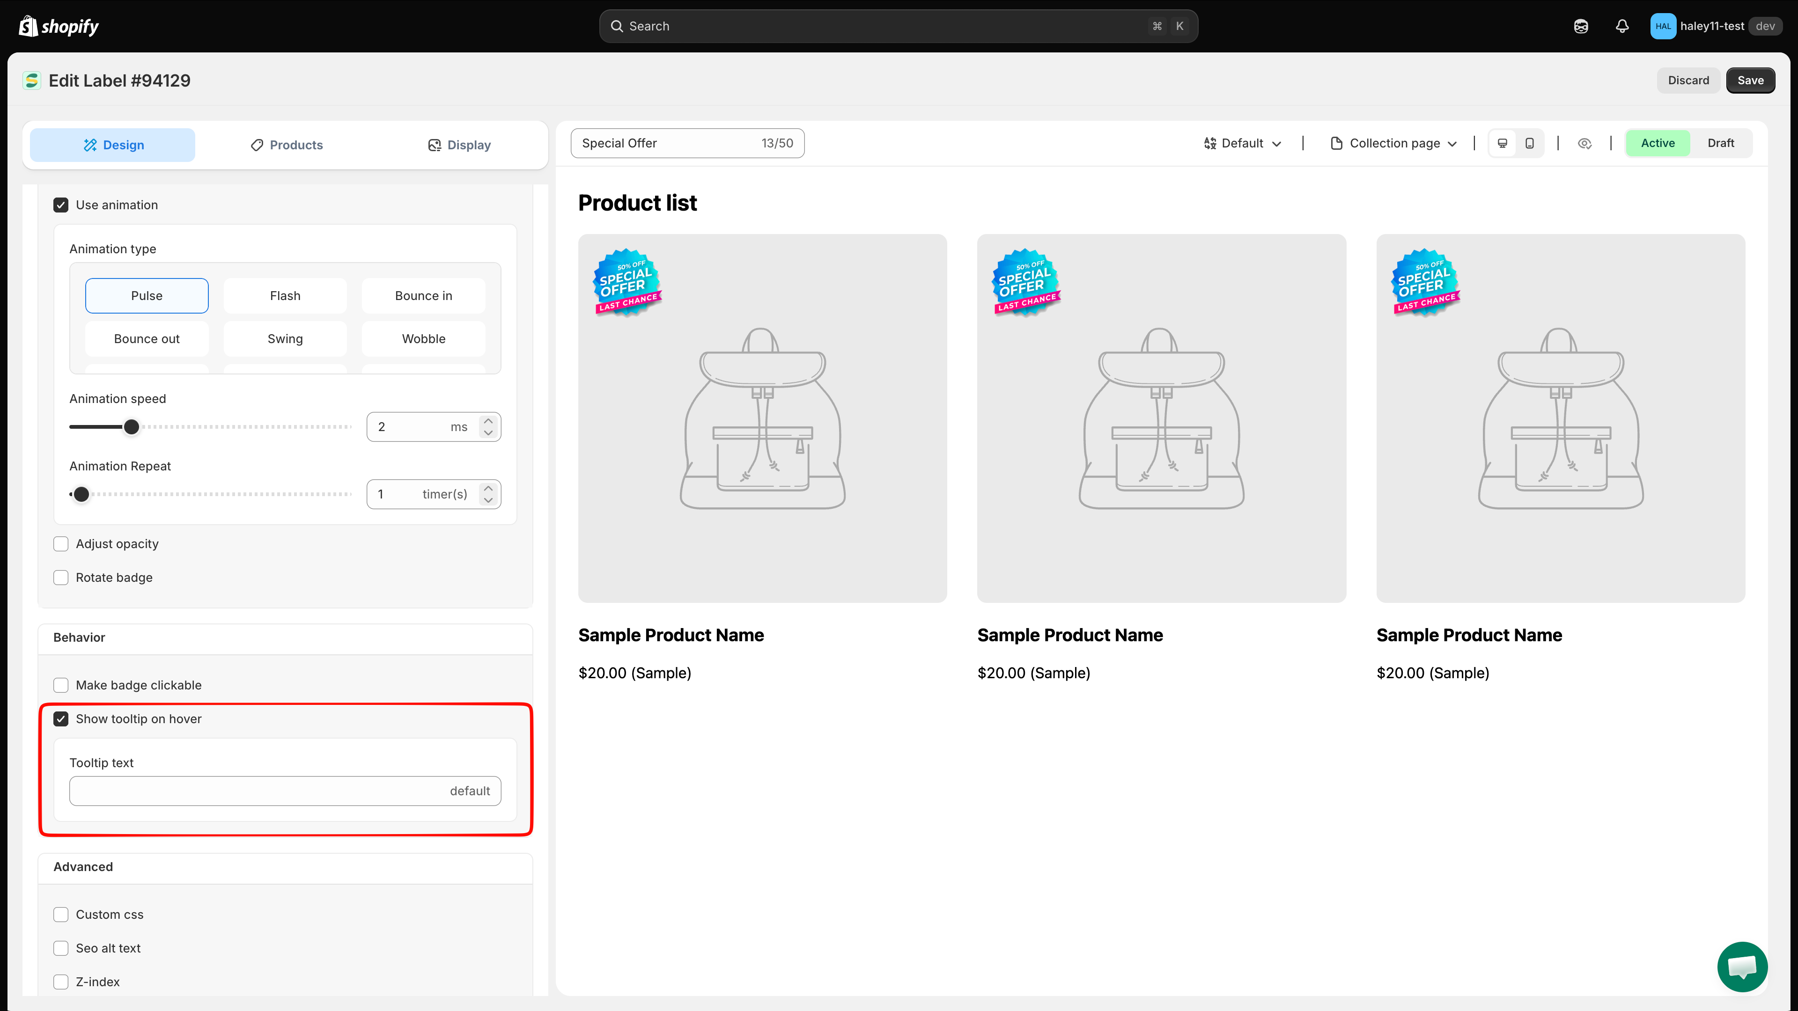This screenshot has height=1011, width=1798.
Task: Click the label app icon beside Edit Label
Action: point(31,81)
